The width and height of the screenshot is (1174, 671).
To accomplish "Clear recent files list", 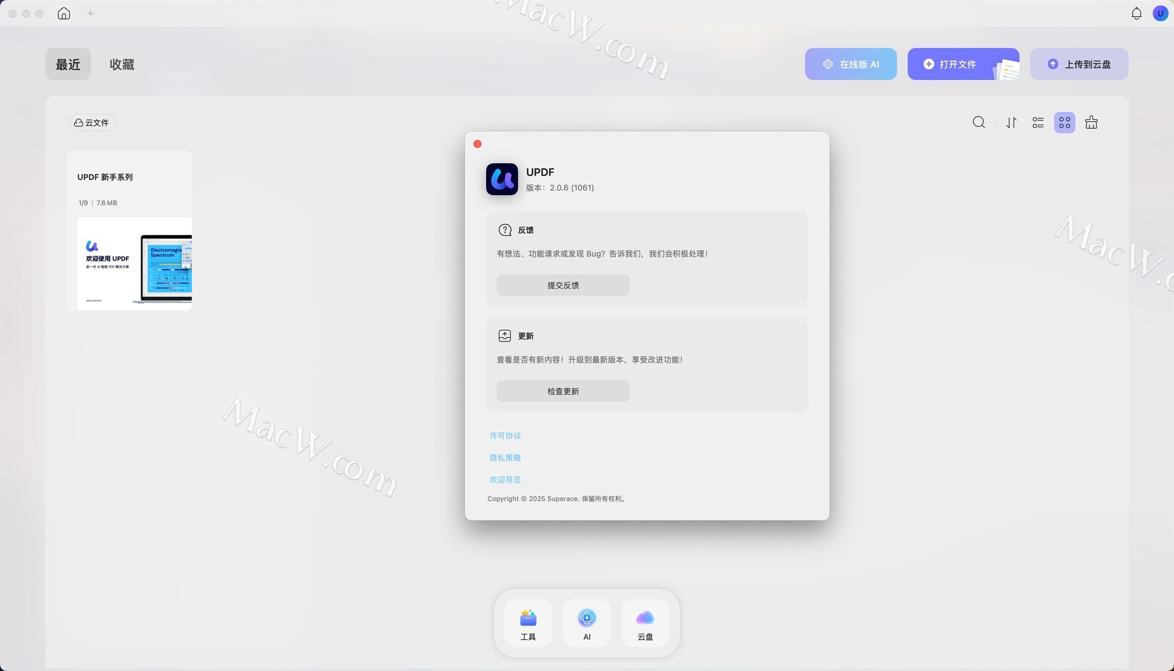I will click(1091, 123).
